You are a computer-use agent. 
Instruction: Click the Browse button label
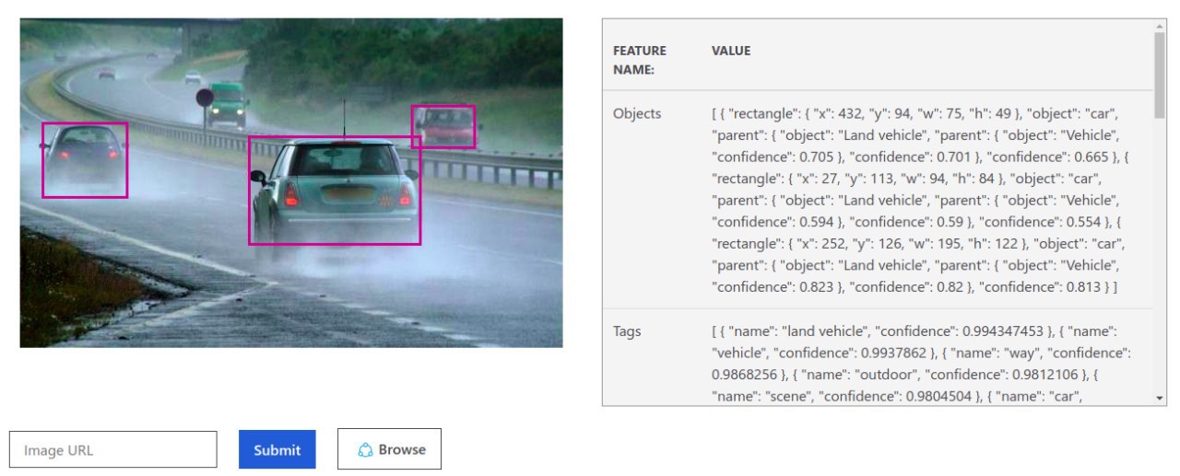click(x=402, y=449)
